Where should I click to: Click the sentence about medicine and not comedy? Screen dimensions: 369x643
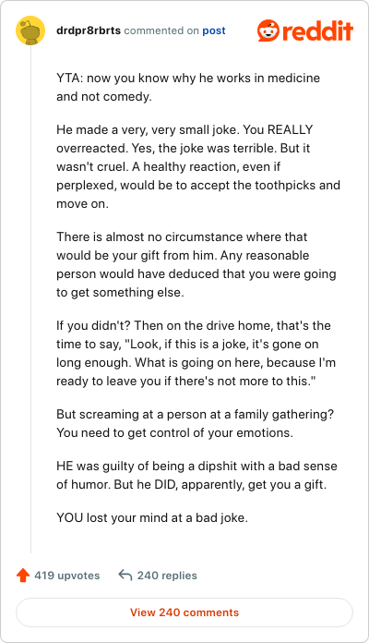click(188, 87)
